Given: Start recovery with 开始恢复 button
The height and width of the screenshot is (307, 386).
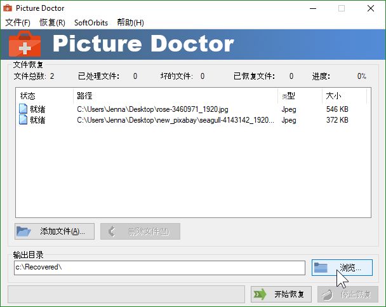Looking at the screenshot, I should click(x=281, y=294).
